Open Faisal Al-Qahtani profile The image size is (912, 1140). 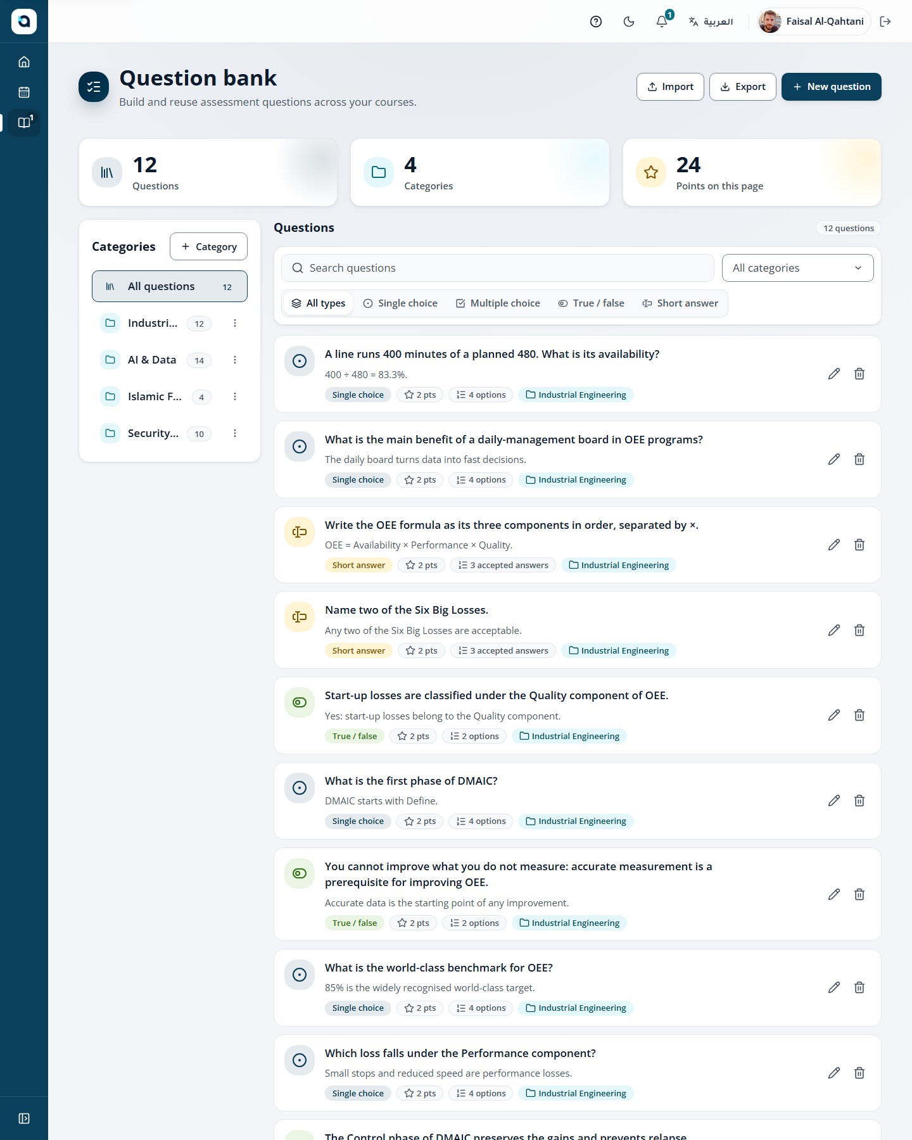[x=814, y=22]
